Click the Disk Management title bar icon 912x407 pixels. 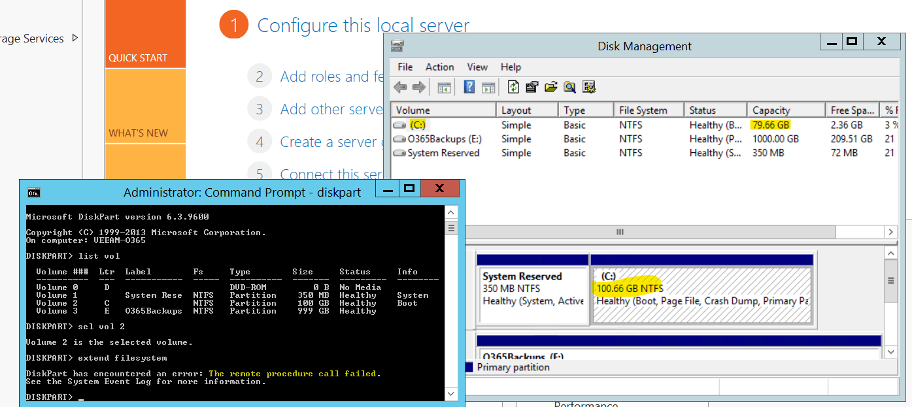tap(397, 46)
